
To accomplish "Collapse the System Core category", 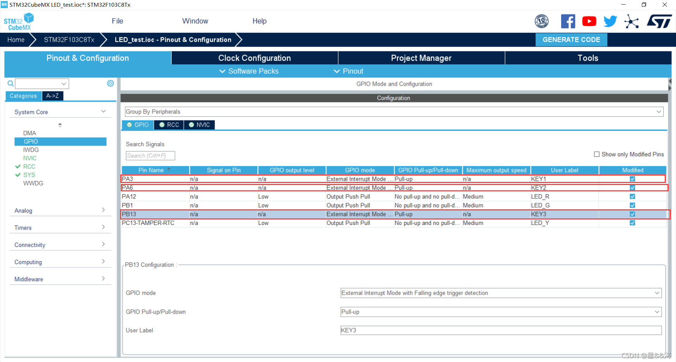I will (103, 112).
